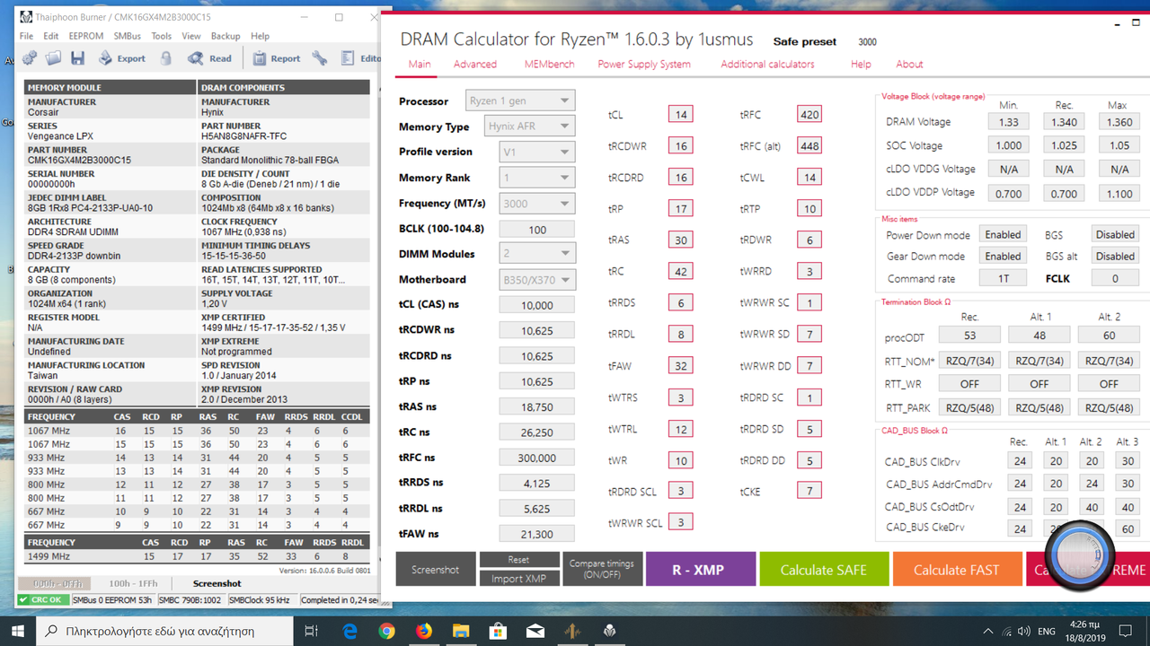This screenshot has width=1150, height=646.
Task: Click Screenshot button in DRAM Calculator
Action: [x=435, y=569]
